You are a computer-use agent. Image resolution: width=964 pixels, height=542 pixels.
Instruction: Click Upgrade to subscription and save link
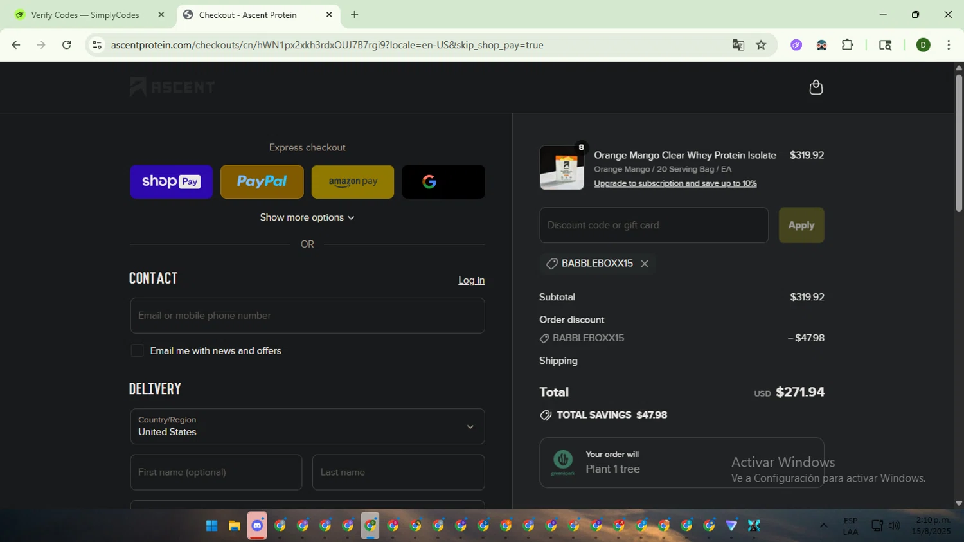point(675,183)
